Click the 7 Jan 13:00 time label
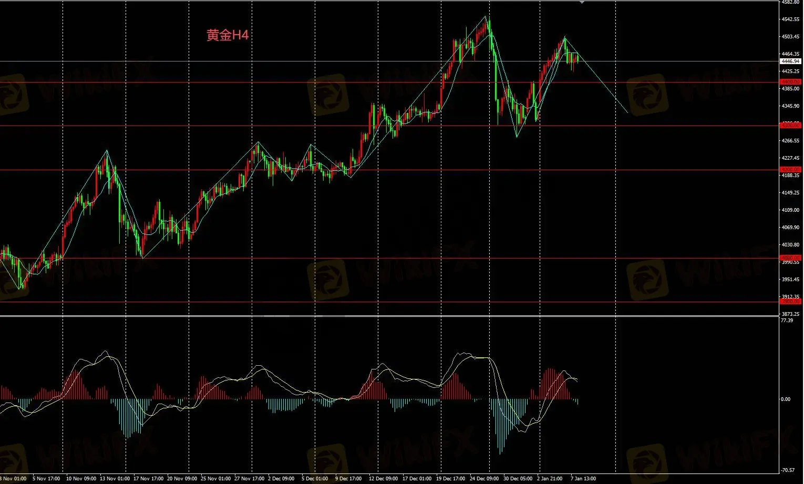Viewport: 804px width, 484px height. (x=583, y=479)
